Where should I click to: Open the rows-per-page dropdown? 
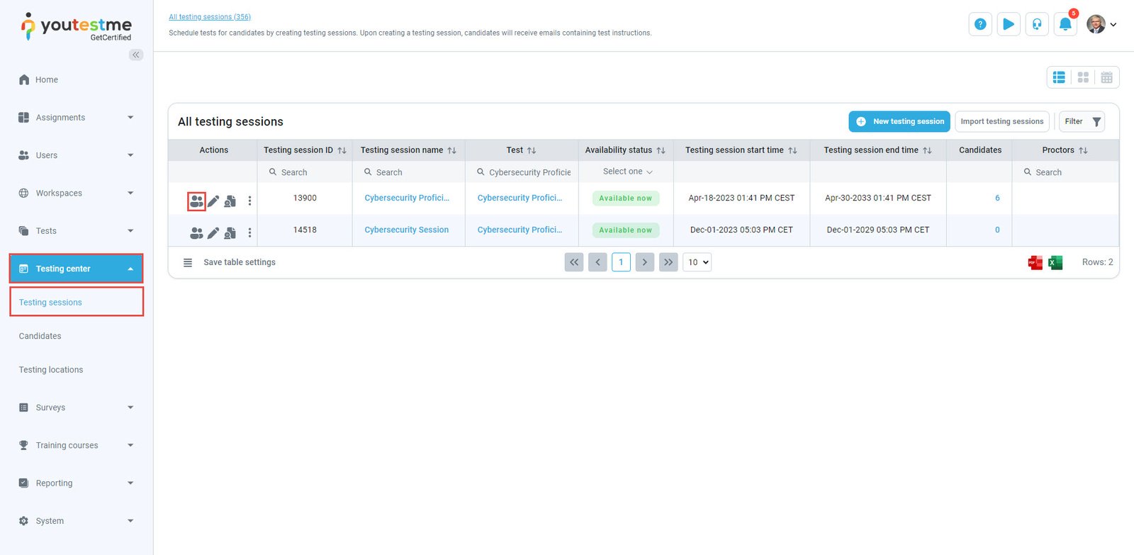(697, 262)
